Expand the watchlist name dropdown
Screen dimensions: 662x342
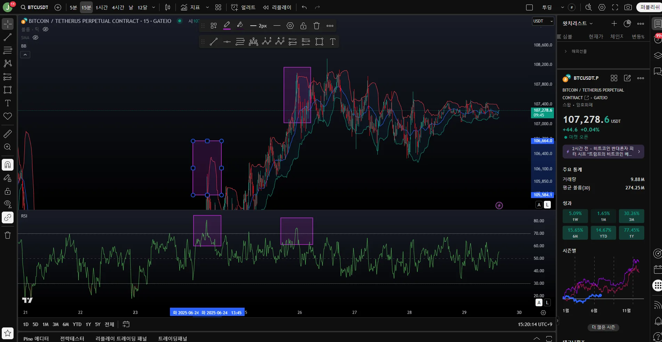[x=578, y=23]
